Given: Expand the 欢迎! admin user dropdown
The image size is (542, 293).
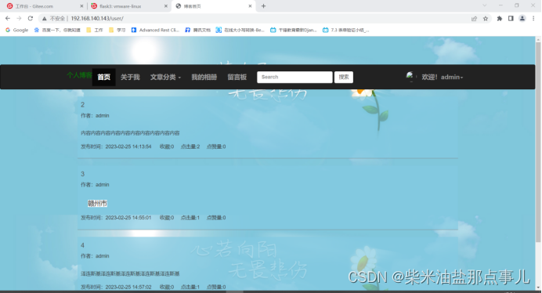Looking at the screenshot, I should 442,77.
